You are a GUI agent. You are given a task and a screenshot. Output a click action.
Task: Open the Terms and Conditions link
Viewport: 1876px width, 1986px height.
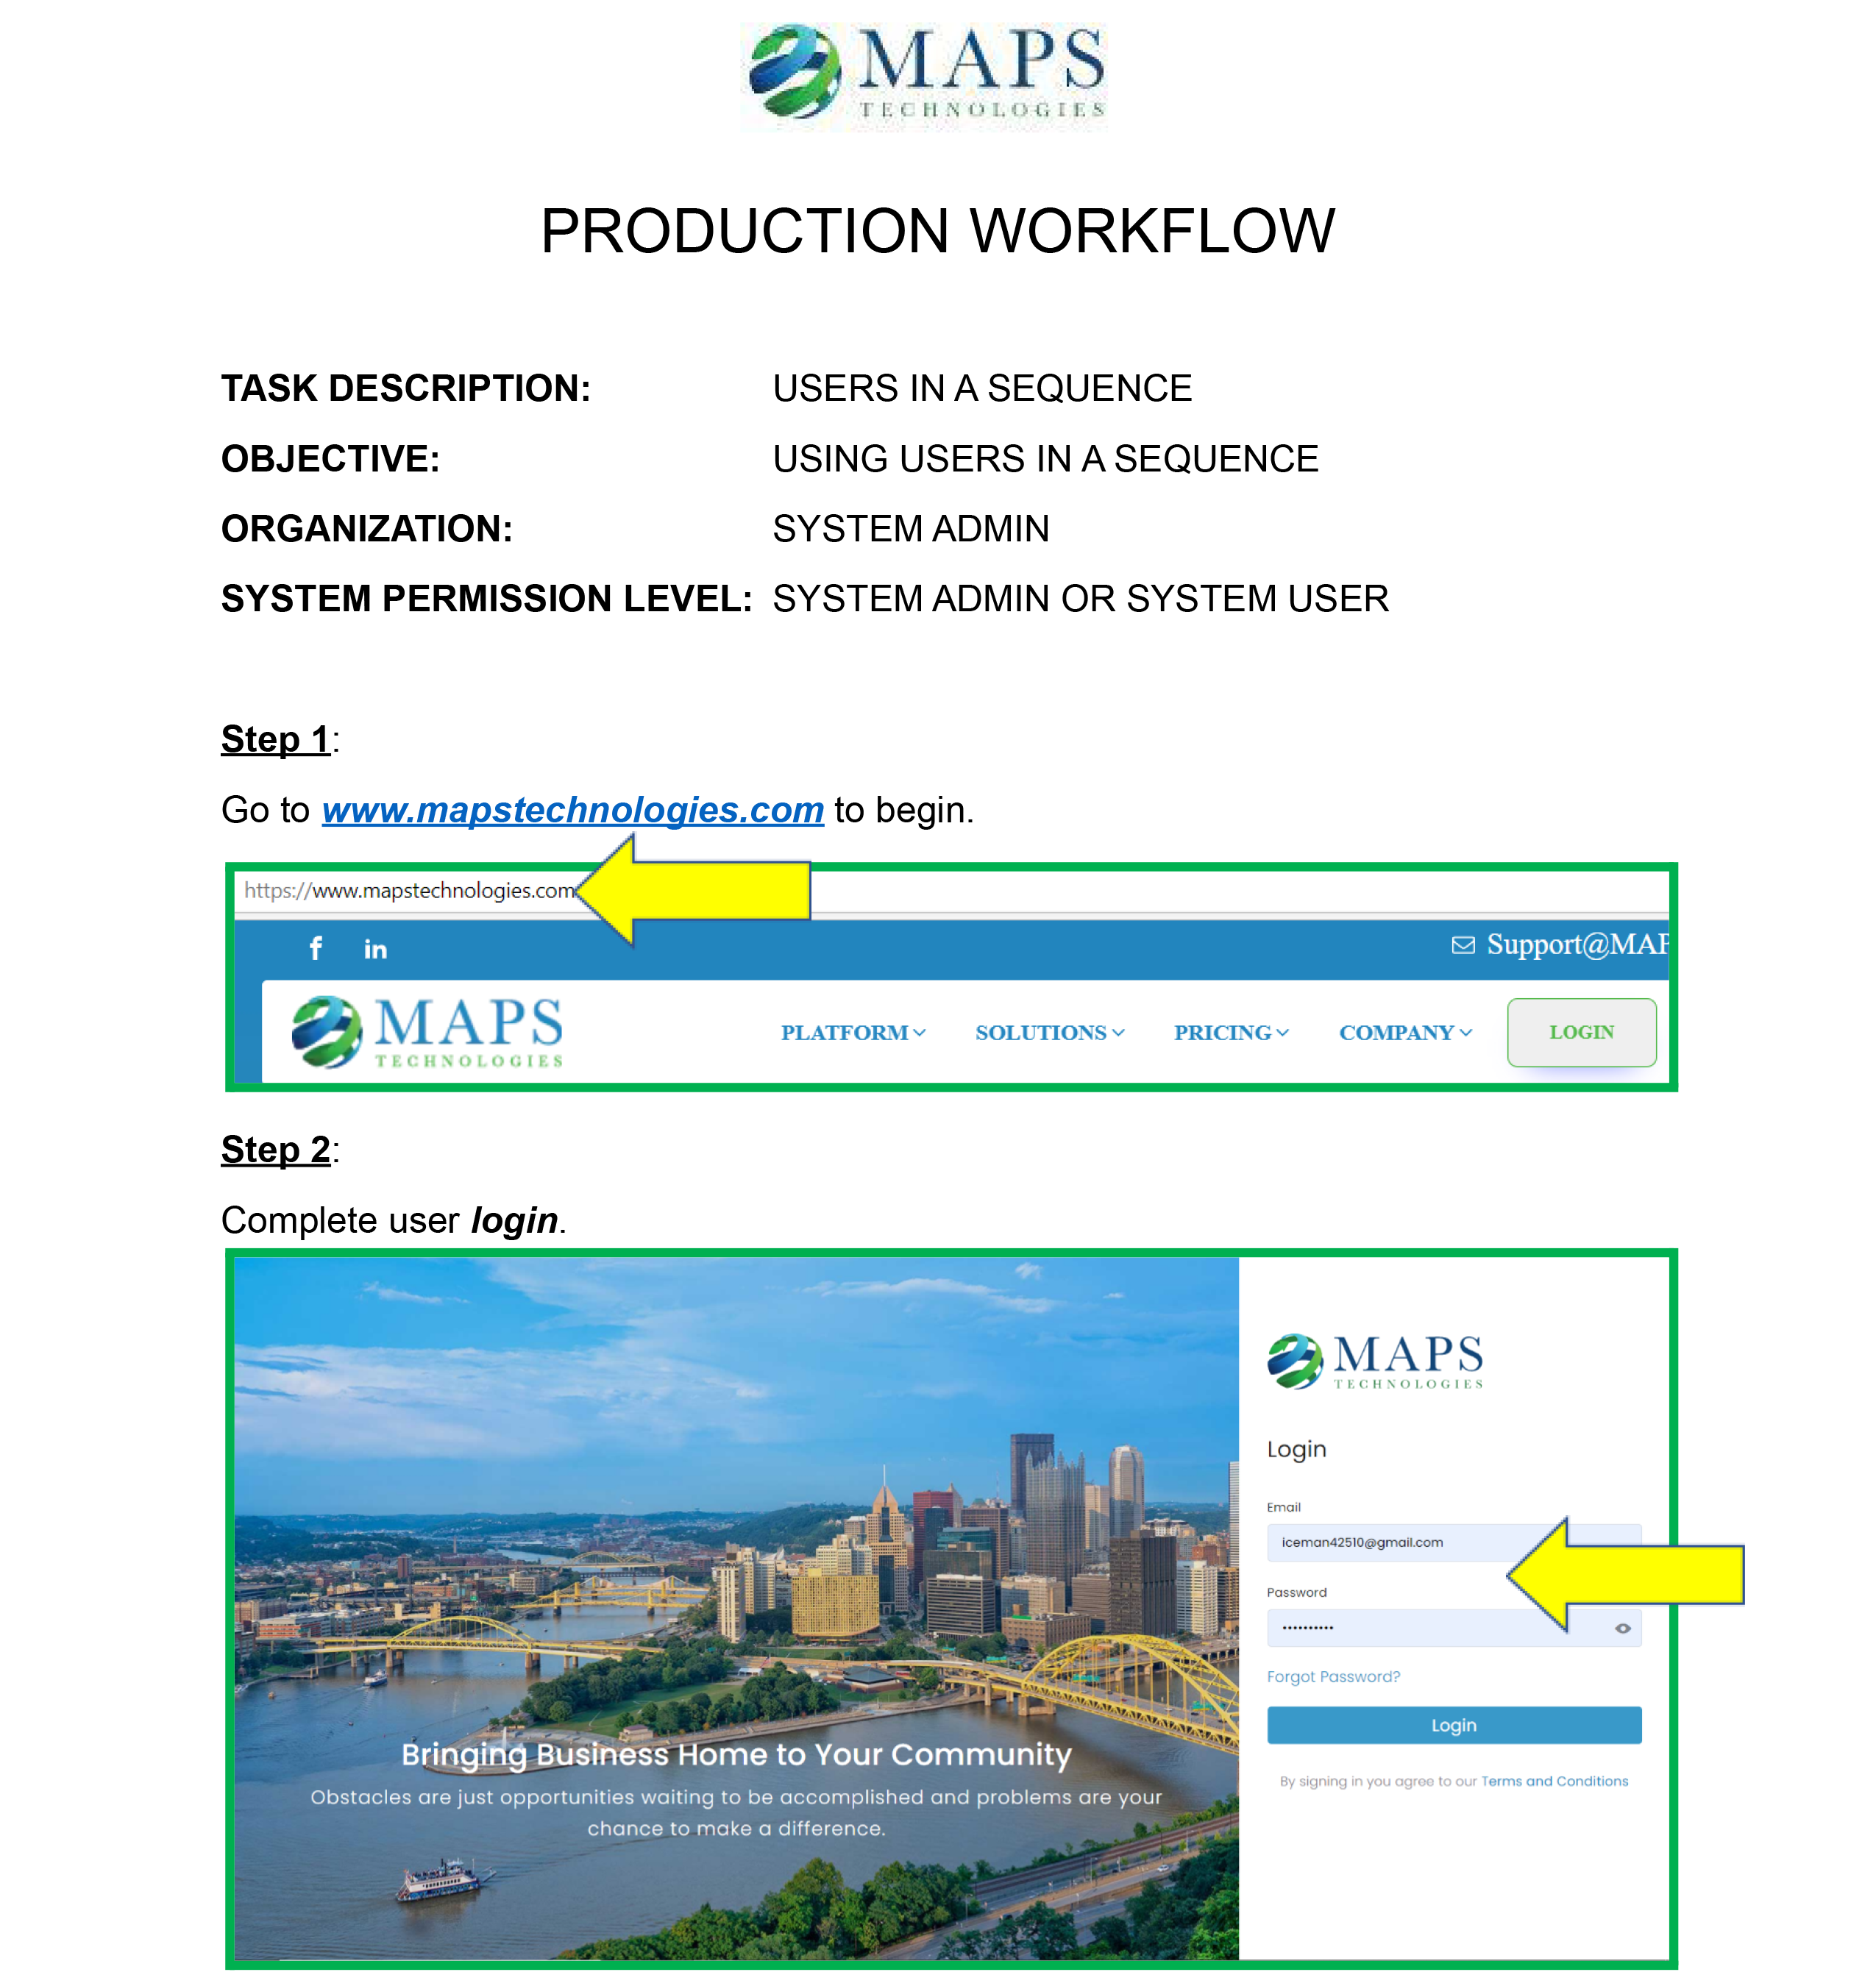[x=1554, y=1781]
